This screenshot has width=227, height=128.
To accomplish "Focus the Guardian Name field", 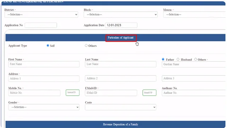I will point(194,64).
